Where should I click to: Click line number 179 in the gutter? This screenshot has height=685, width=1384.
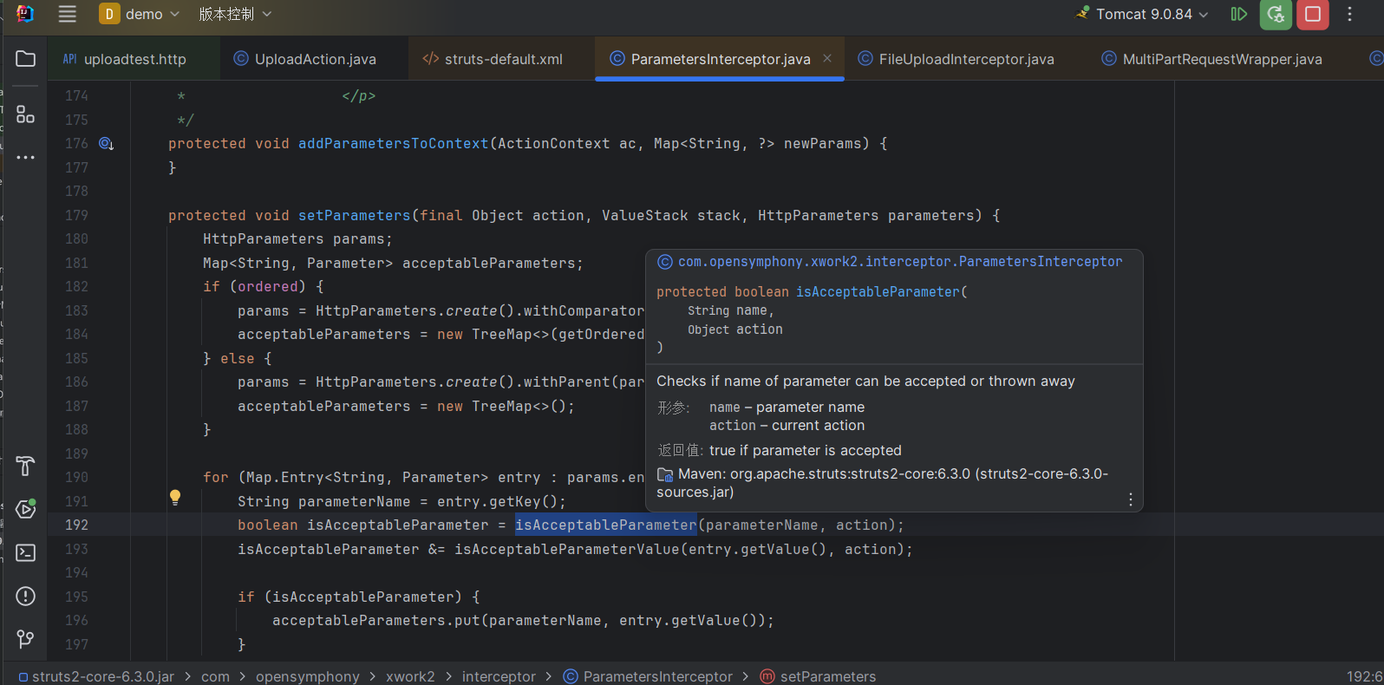click(x=76, y=215)
